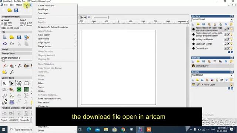The height and width of the screenshot is (133, 237).
Task: Open the Edit menu
Action: pyautogui.click(x=11, y=5)
